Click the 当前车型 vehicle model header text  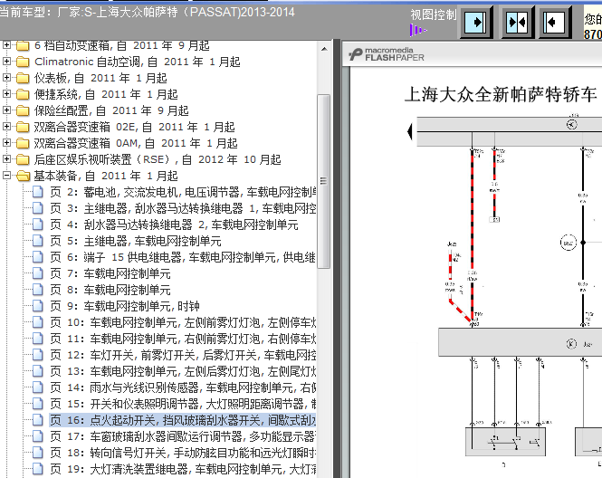[147, 13]
